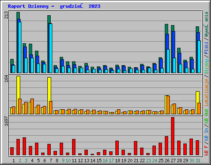211x165 pixels.
Task: Click the day 1 axis label
Action: [14, 160]
